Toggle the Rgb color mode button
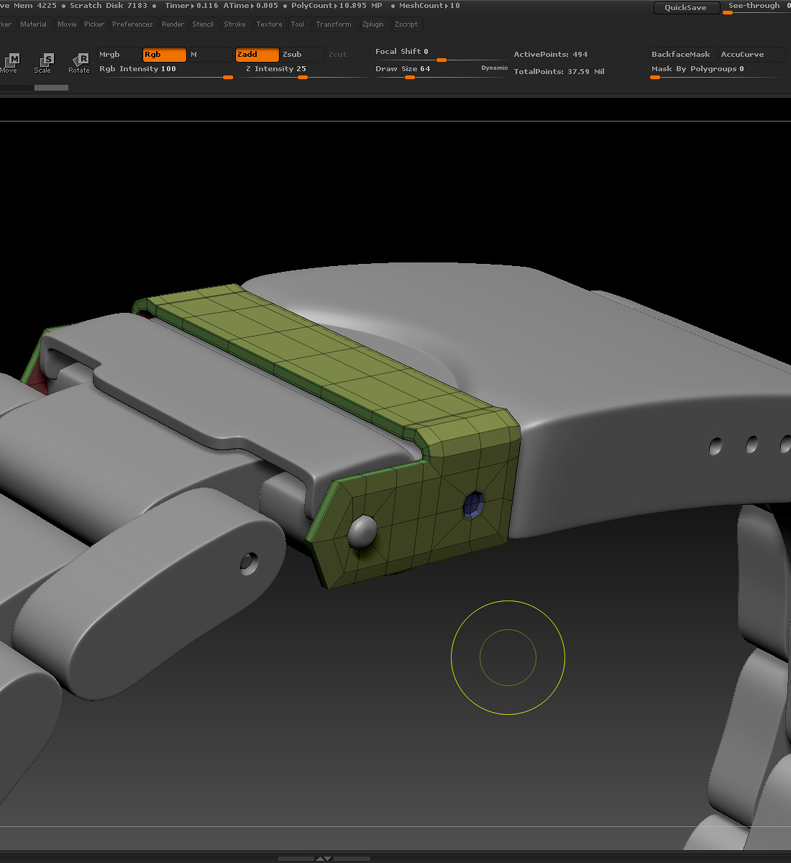The height and width of the screenshot is (863, 791). tap(165, 55)
